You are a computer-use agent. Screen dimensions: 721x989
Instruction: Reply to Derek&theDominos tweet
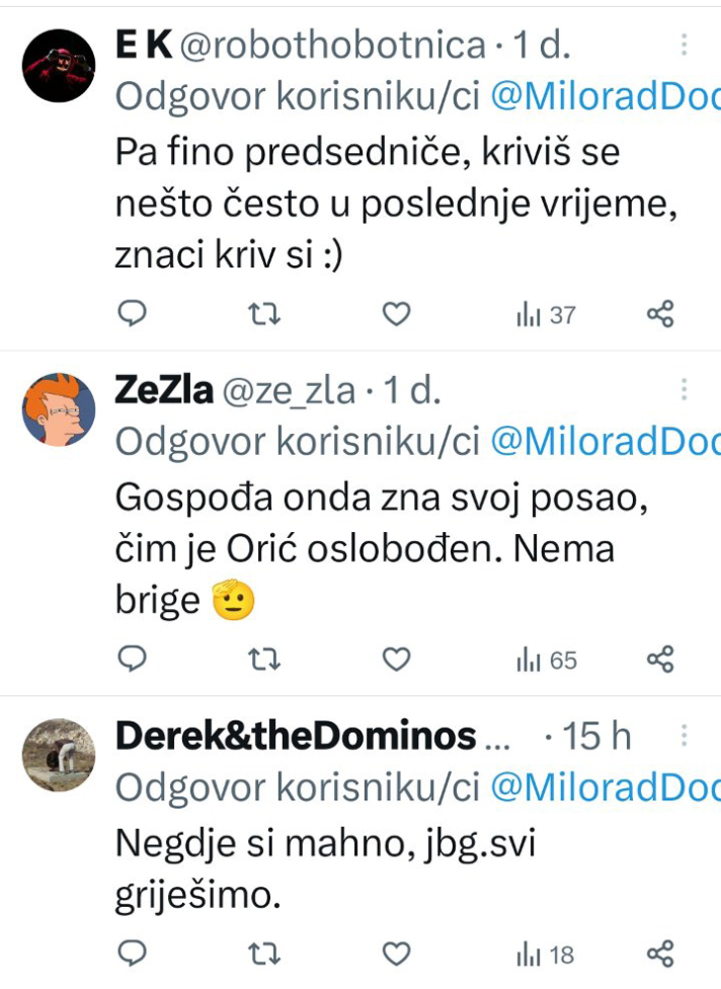pos(133,953)
